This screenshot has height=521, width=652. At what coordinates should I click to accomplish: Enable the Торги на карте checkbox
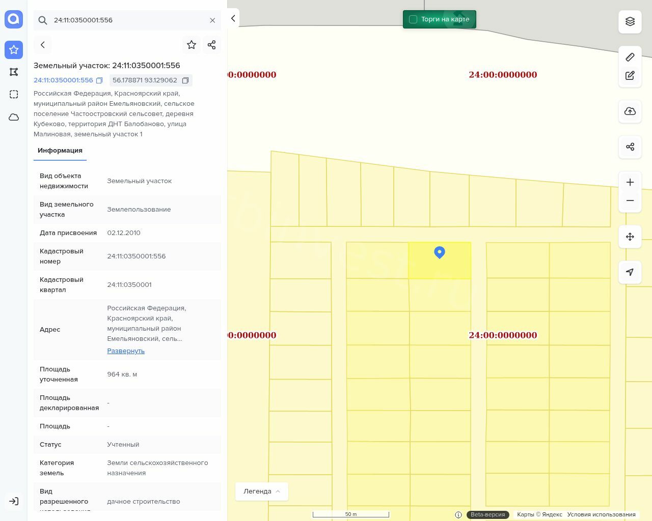click(x=413, y=19)
